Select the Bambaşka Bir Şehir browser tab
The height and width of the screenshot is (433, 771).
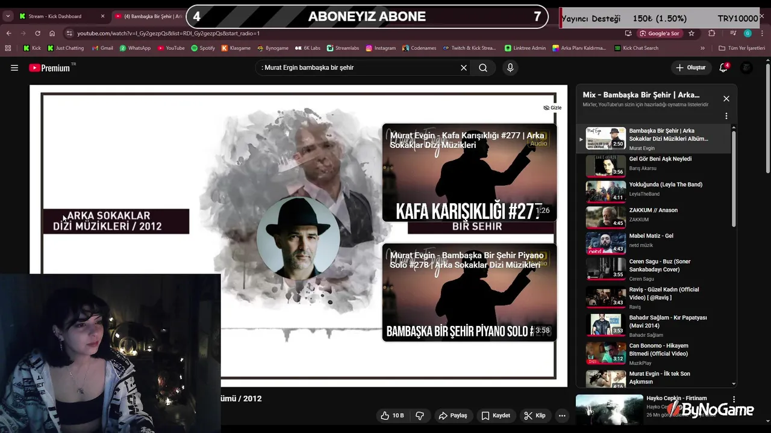[x=148, y=16]
